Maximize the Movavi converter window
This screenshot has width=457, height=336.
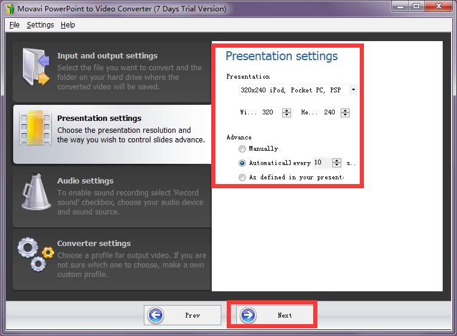coord(416,7)
